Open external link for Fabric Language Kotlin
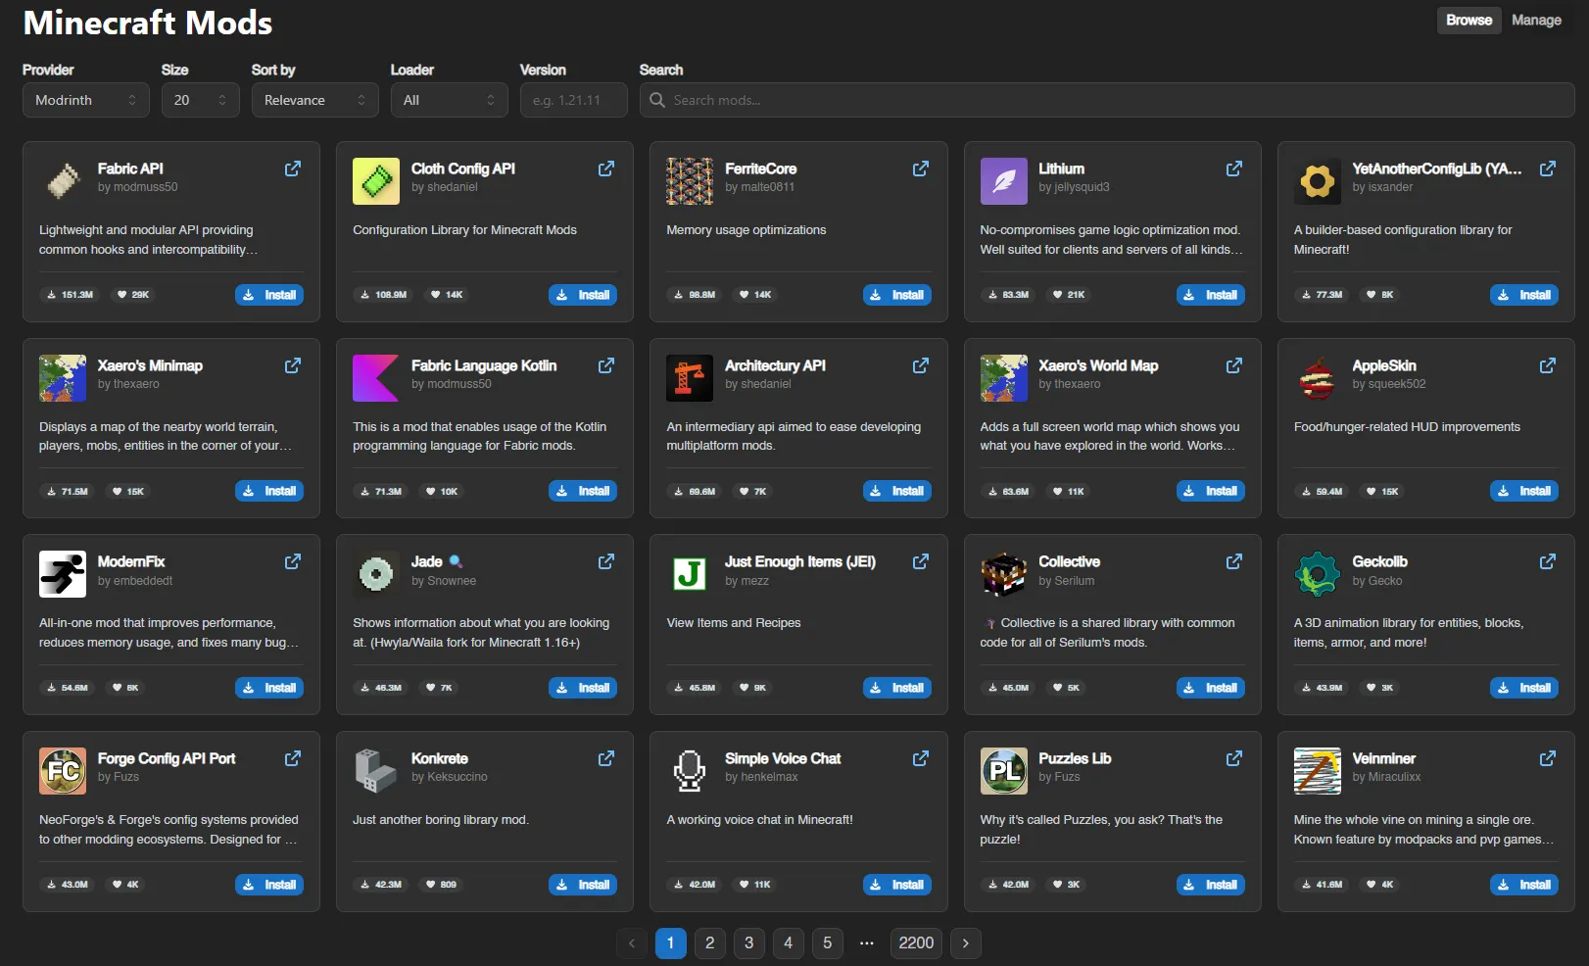Screen dimensions: 1589x966 click(606, 365)
